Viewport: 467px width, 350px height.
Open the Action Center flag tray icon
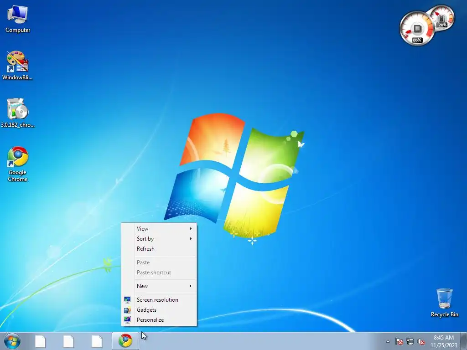pyautogui.click(x=399, y=341)
